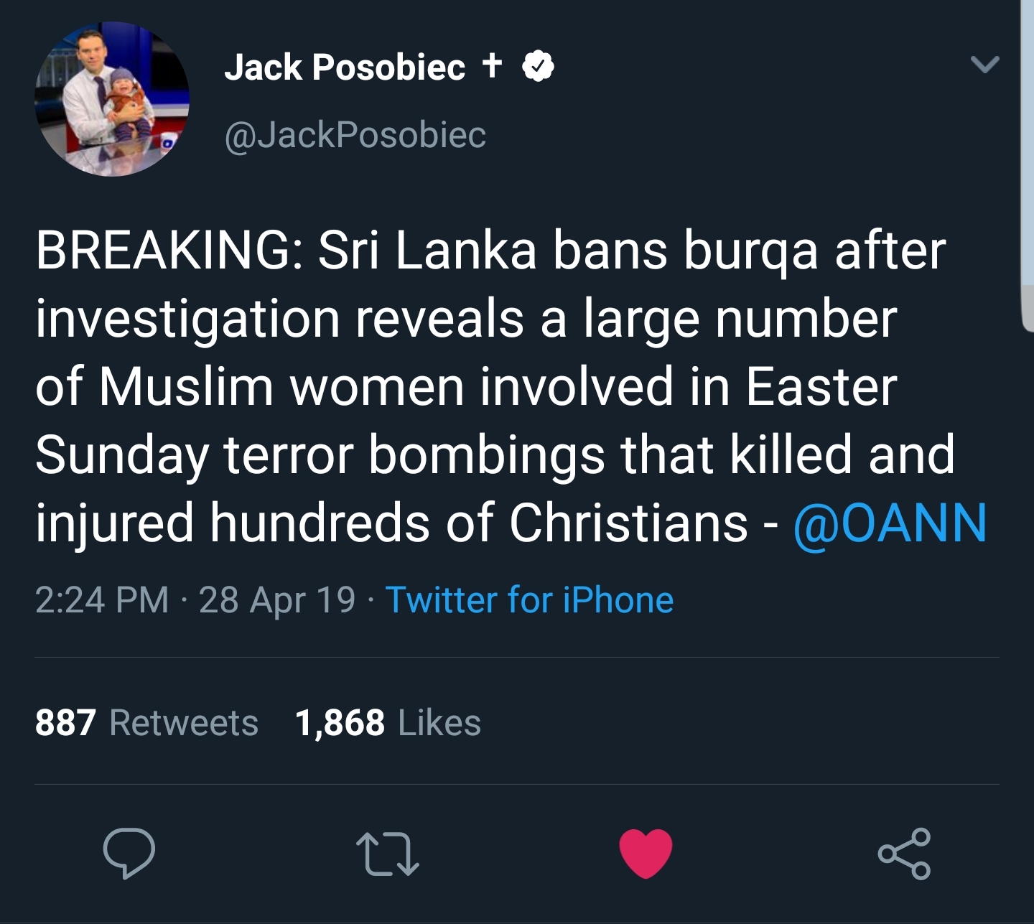Screen dimensions: 1034x924
Task: Open the @OANN mention link
Action: (890, 523)
